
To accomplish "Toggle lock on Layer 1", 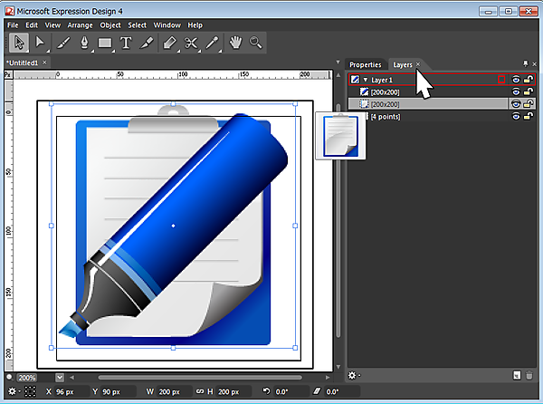I will coord(529,80).
